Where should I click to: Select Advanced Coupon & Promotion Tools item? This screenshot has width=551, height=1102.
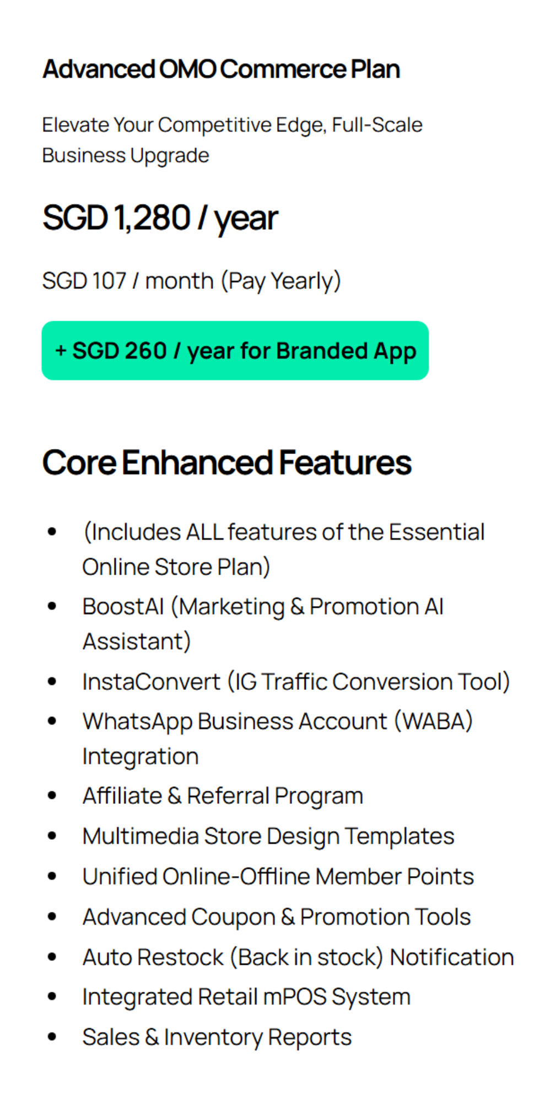[x=277, y=917]
